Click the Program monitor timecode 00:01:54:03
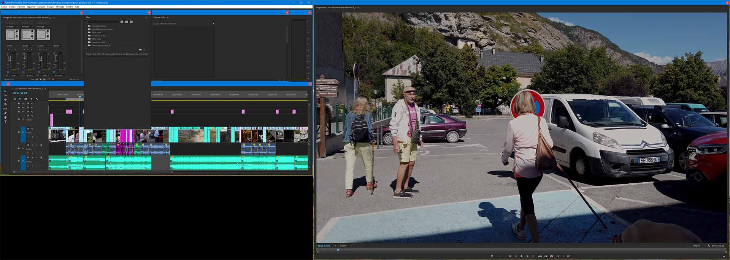Image resolution: width=730 pixels, height=260 pixels. pyautogui.click(x=324, y=246)
